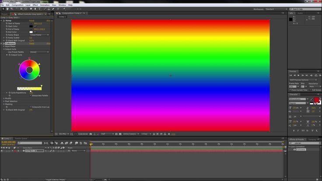Screen dimensions: 322x181
Task: Select the Horizontal Type tool
Action: [x=40, y=9]
